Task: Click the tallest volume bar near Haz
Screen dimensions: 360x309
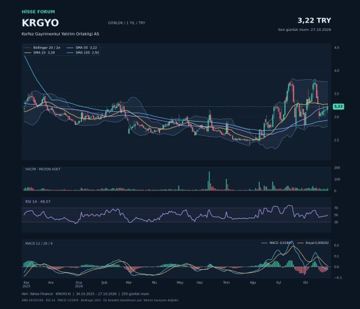Action: pyautogui.click(x=209, y=181)
